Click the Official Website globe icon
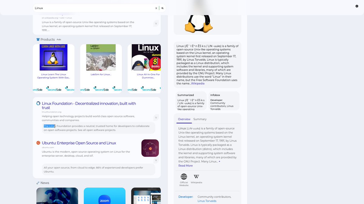The width and height of the screenshot is (364, 204). (x=184, y=176)
